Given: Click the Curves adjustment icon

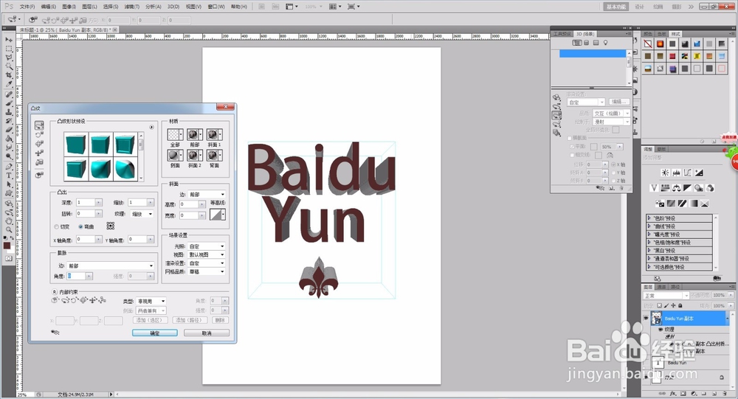Looking at the screenshot, I should [688, 173].
